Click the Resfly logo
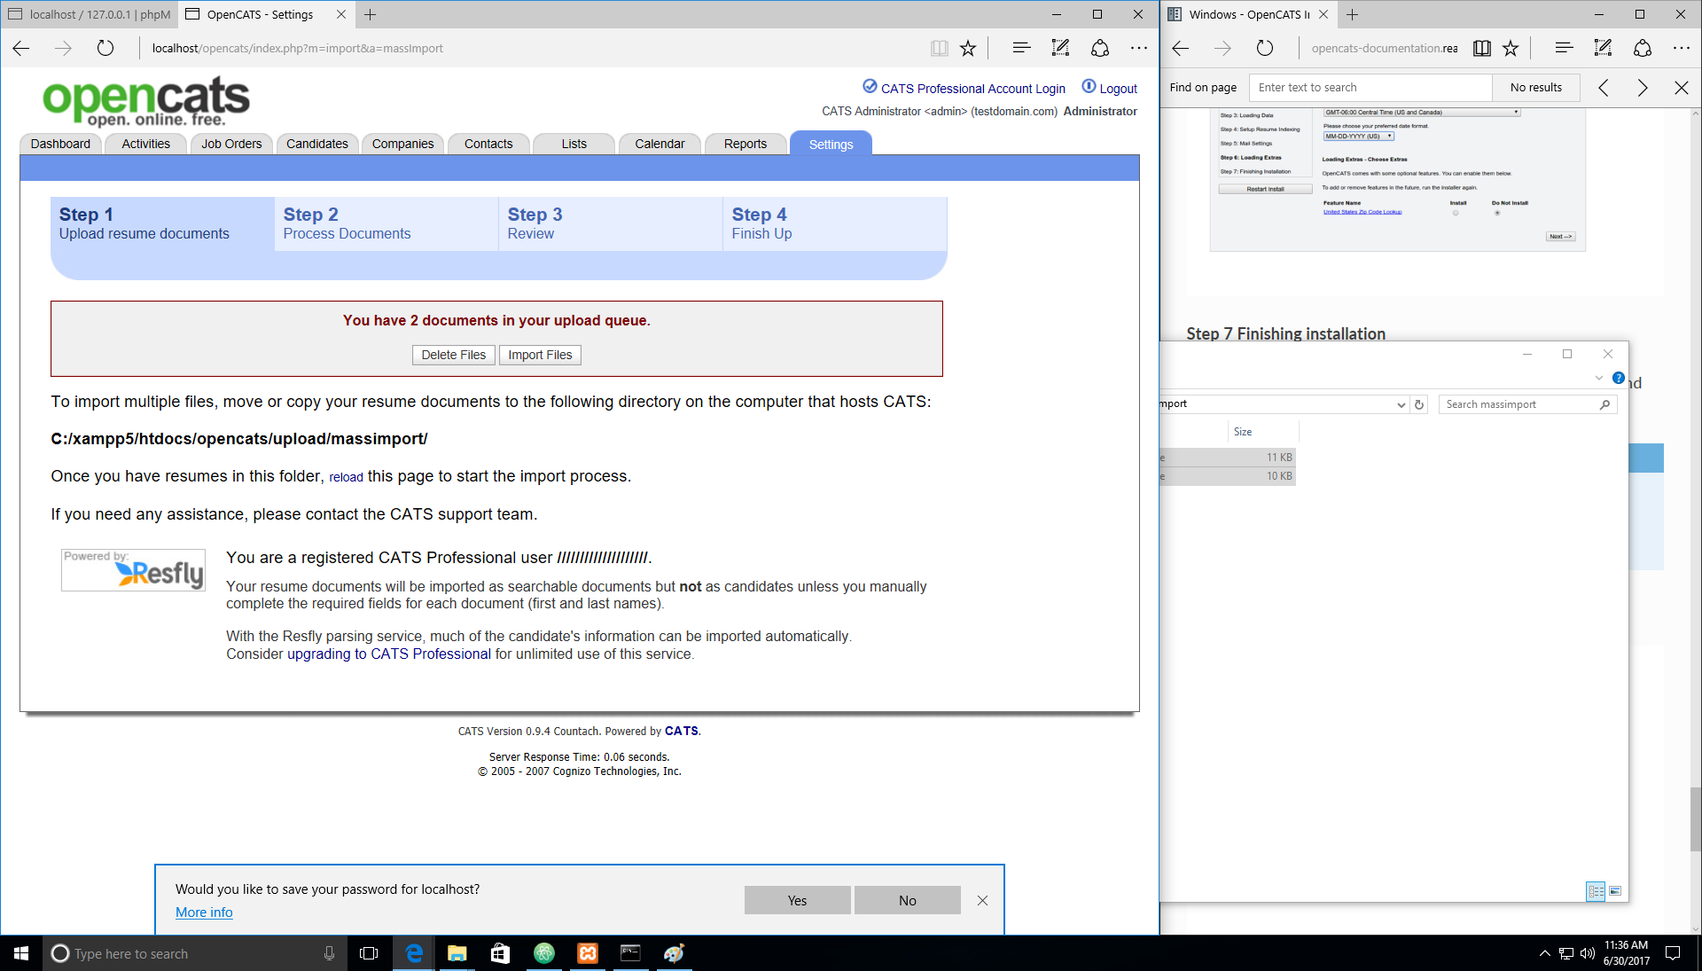 point(133,570)
